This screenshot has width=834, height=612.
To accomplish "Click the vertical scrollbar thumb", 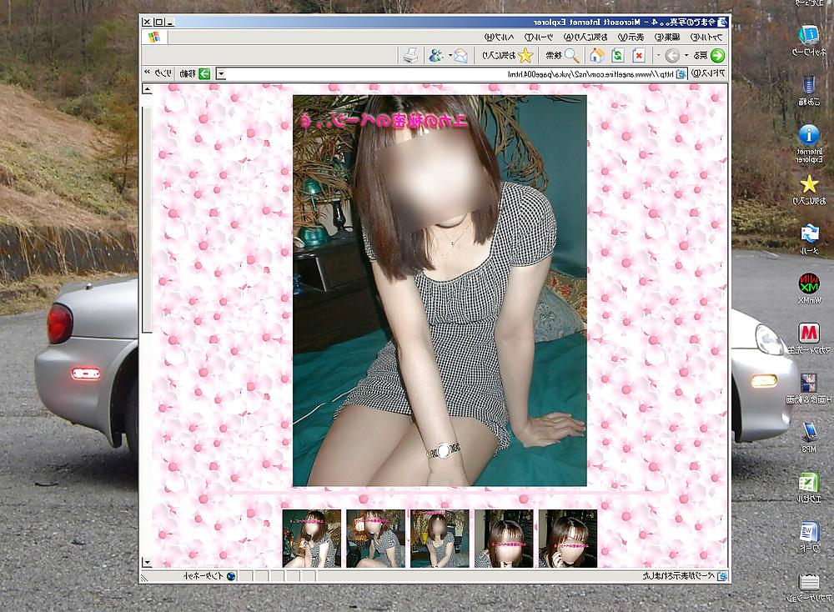I will tap(147, 219).
